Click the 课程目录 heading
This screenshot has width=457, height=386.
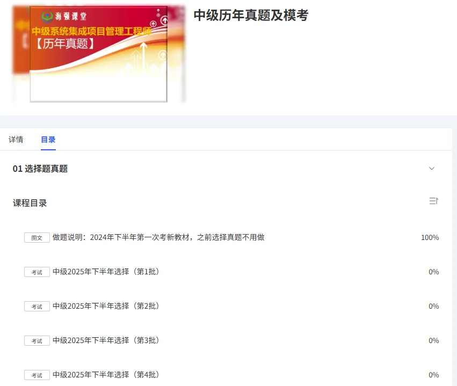pos(30,203)
